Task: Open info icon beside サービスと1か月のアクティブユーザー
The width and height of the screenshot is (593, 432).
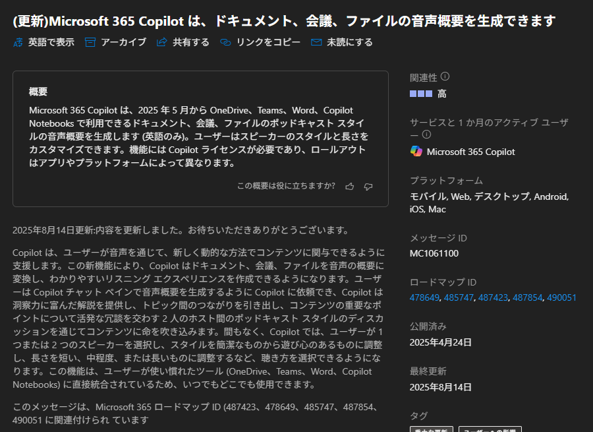Action: tap(426, 135)
